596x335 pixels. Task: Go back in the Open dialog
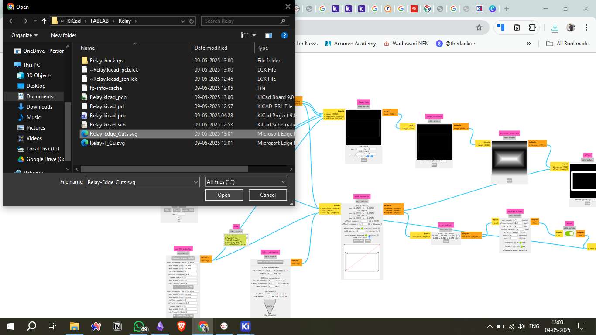[12, 21]
